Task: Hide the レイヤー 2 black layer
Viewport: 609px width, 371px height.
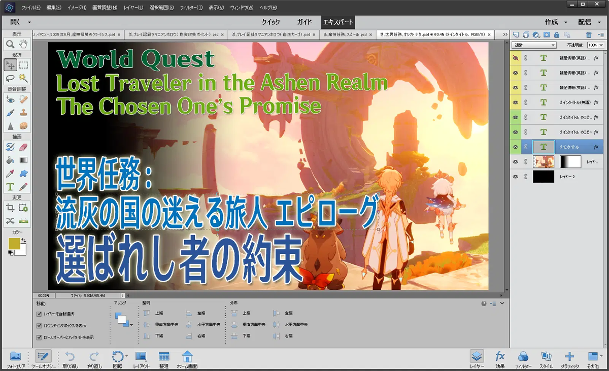Action: (x=516, y=177)
